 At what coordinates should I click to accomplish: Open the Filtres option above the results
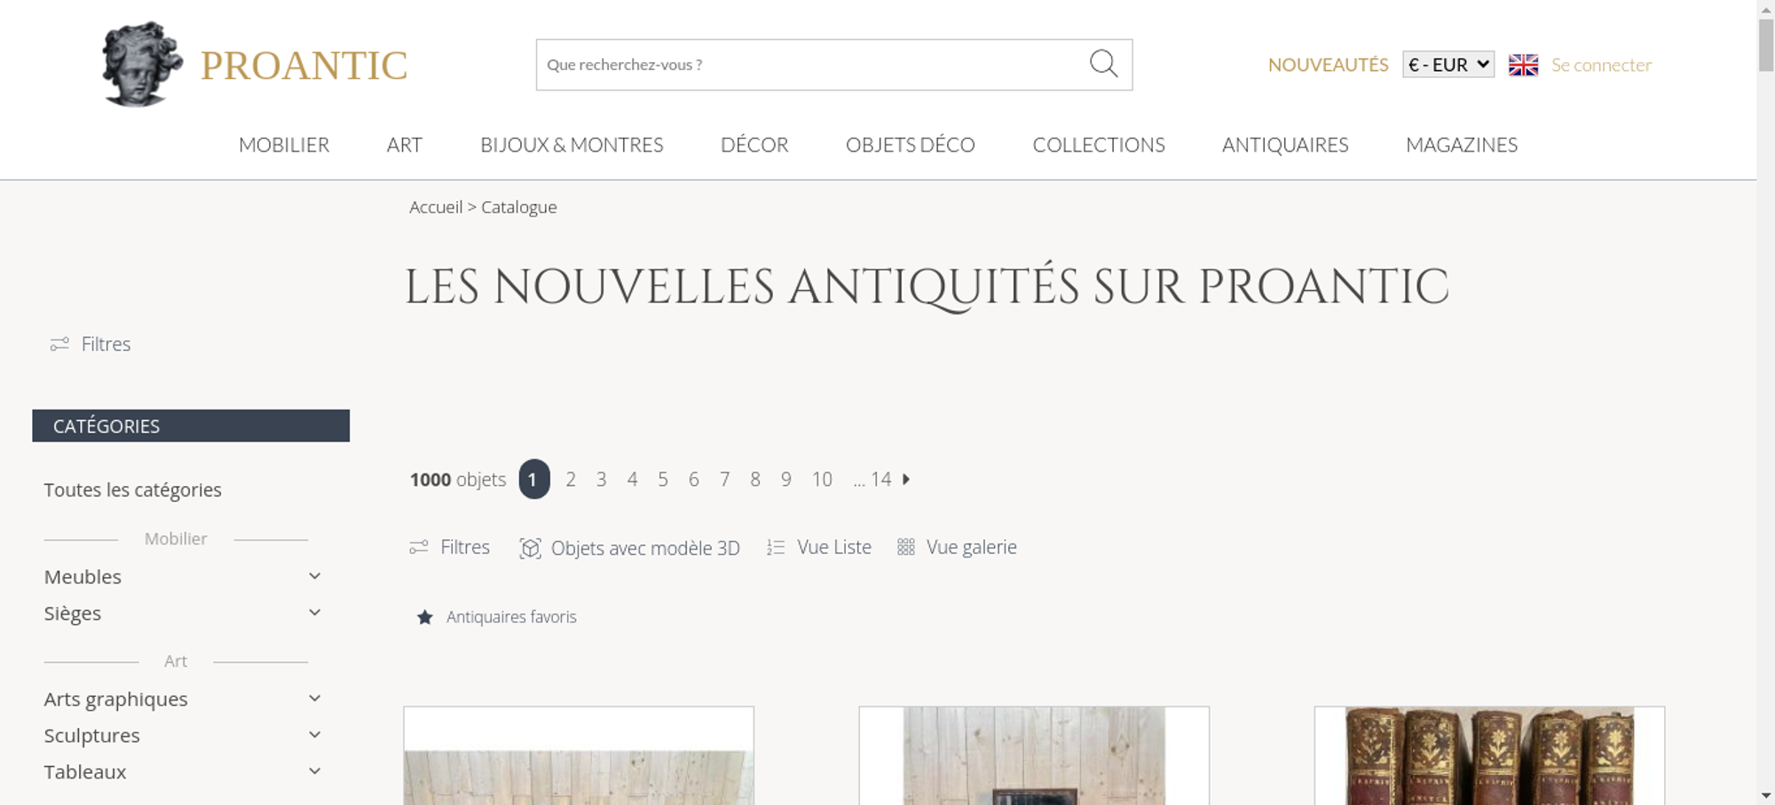coord(449,547)
